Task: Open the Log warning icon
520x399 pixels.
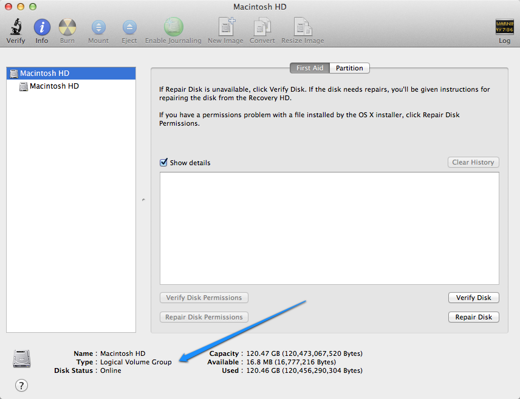Action: pos(504,27)
